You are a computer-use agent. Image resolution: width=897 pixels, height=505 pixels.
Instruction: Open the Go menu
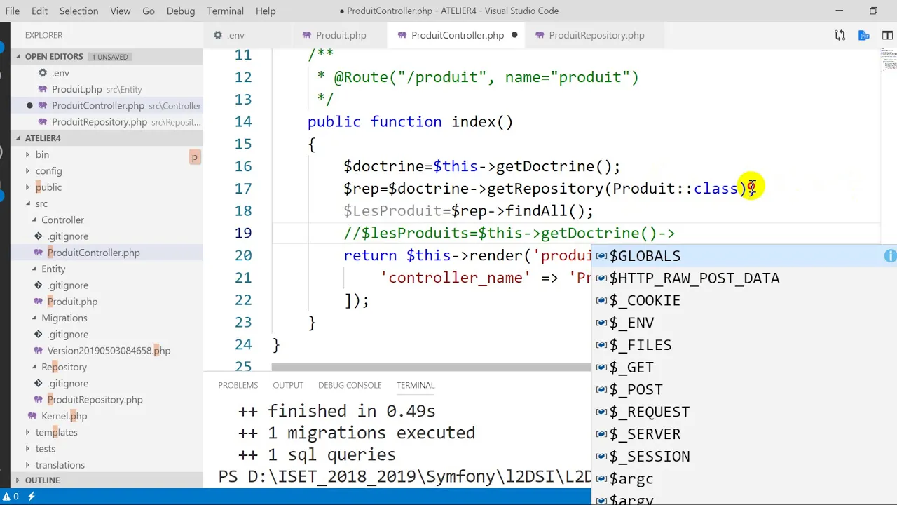pos(149,11)
